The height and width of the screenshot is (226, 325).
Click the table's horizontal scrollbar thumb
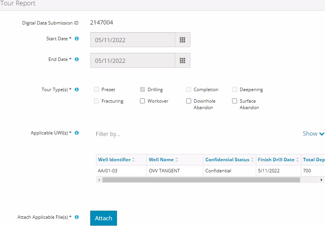click(x=201, y=180)
